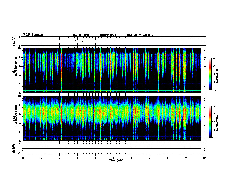Click the ch.2 spectrogram color scale bar
Viewport: 230px width, 177px height.
[x=210, y=122]
